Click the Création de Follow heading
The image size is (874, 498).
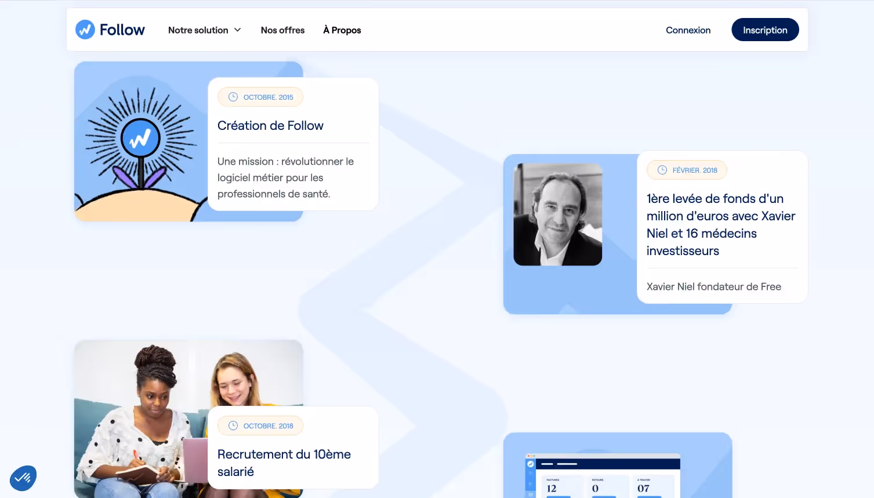coord(270,126)
